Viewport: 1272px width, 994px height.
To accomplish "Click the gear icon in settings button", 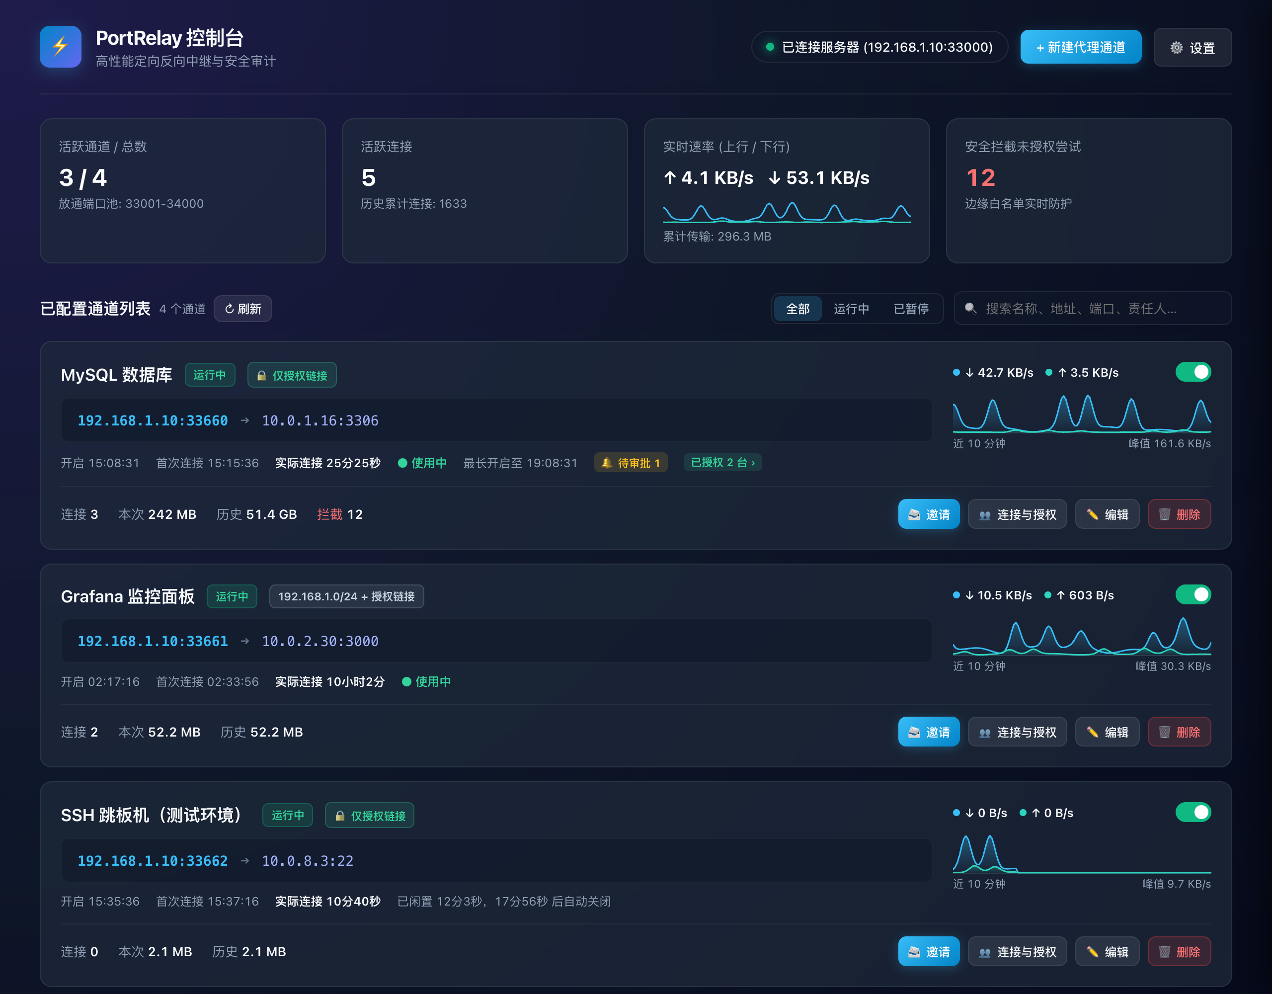I will 1177,48.
